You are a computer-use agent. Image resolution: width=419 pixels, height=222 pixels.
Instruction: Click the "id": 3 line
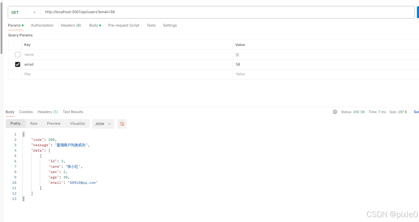point(57,161)
